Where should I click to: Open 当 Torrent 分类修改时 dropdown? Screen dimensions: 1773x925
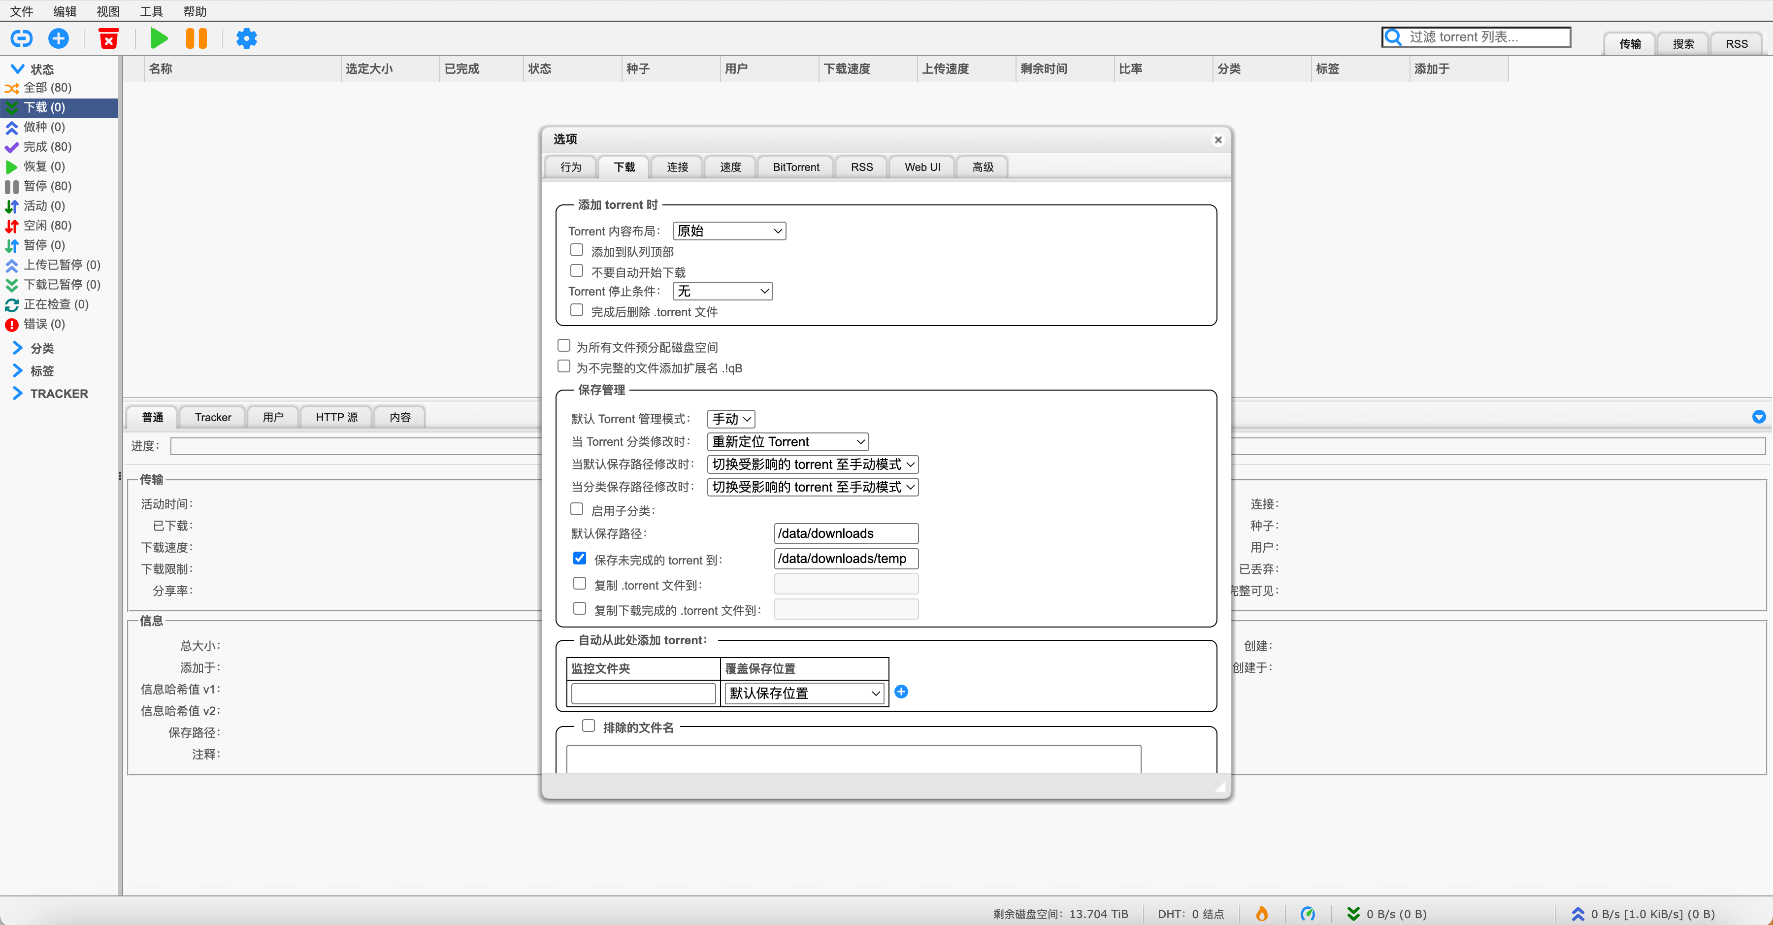[x=788, y=442]
